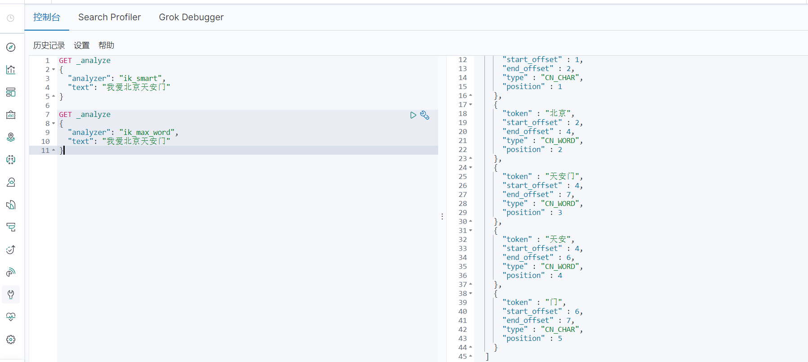Click "start_offset" : 2 on output line 19

coord(543,122)
